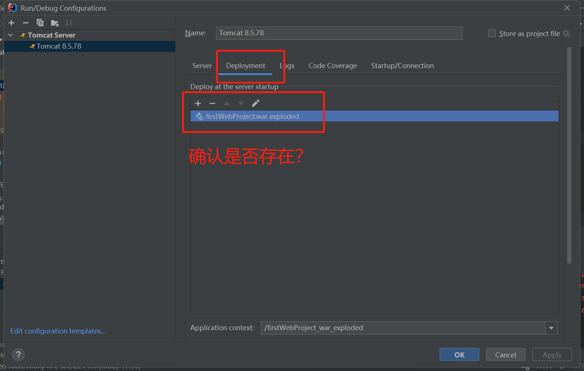Click the vertical scrollbar in settings panel
Viewport: 584px width, 371px height.
tap(569, 155)
